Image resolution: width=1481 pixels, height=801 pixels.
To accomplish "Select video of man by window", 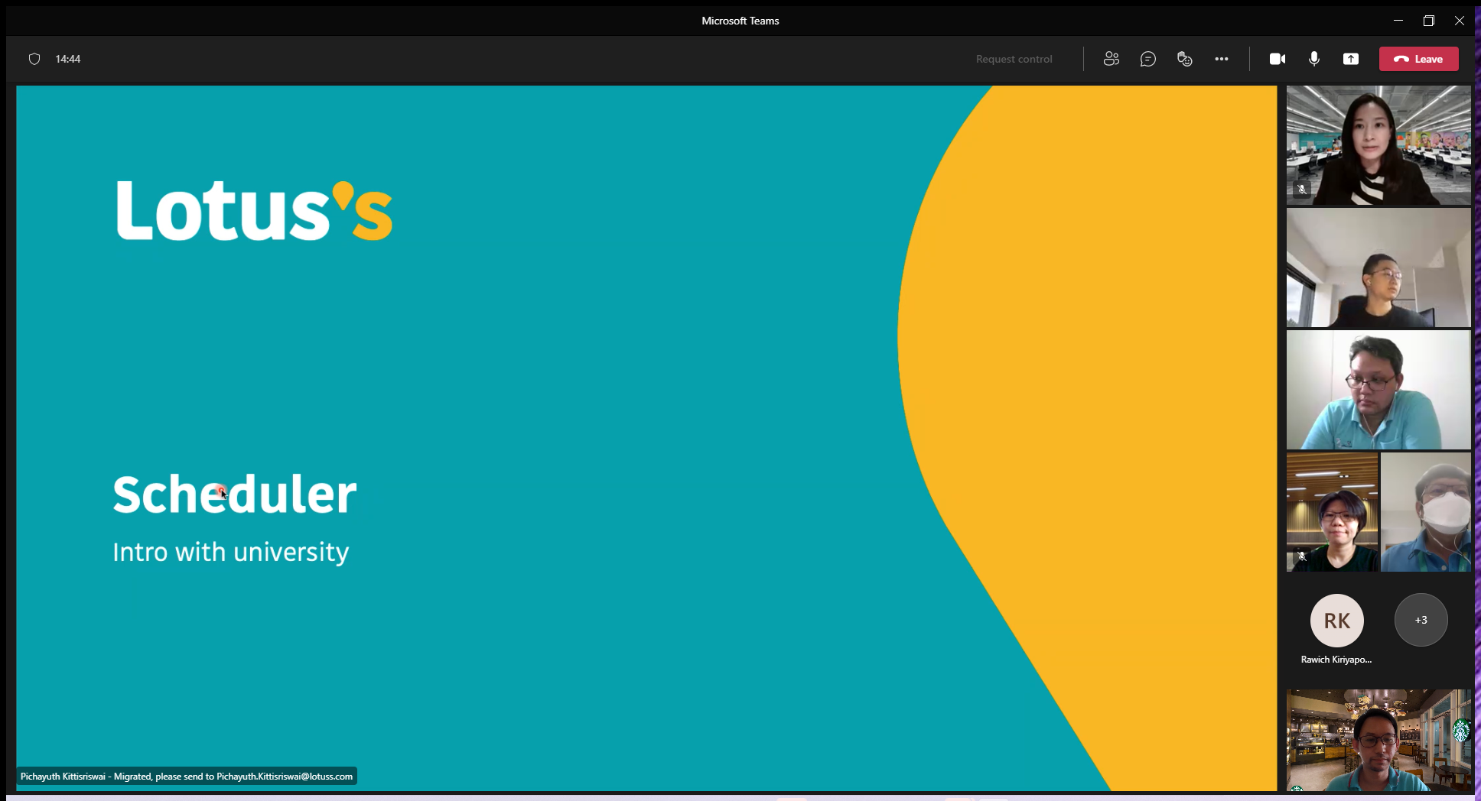I will 1378,268.
